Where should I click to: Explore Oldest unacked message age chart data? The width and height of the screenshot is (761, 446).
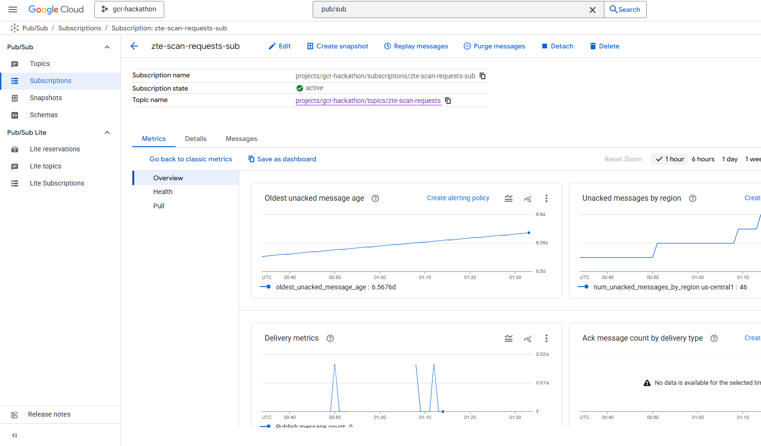click(x=528, y=198)
